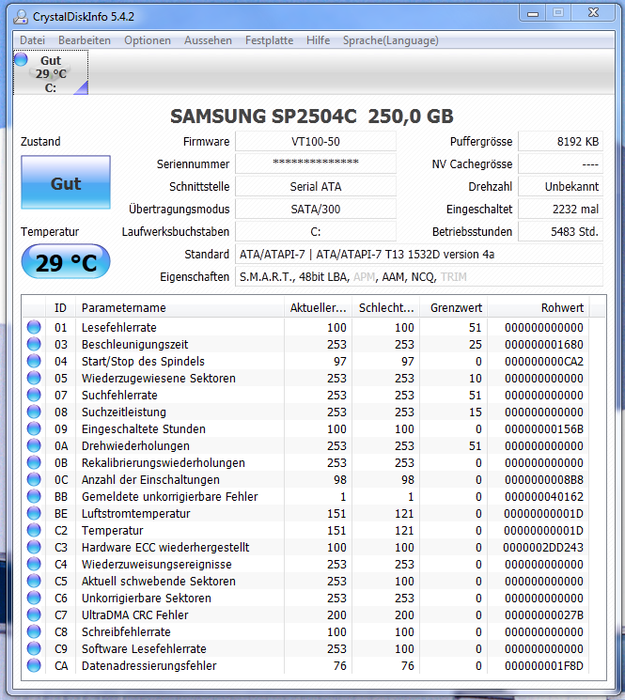
Task: Click raw value 000000040162
Action: tap(544, 497)
